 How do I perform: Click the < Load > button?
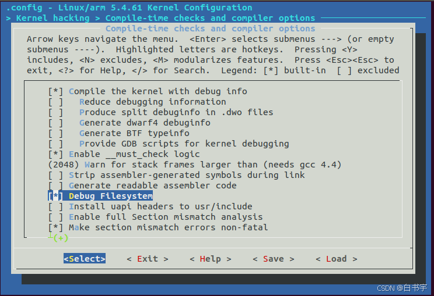pos(337,259)
